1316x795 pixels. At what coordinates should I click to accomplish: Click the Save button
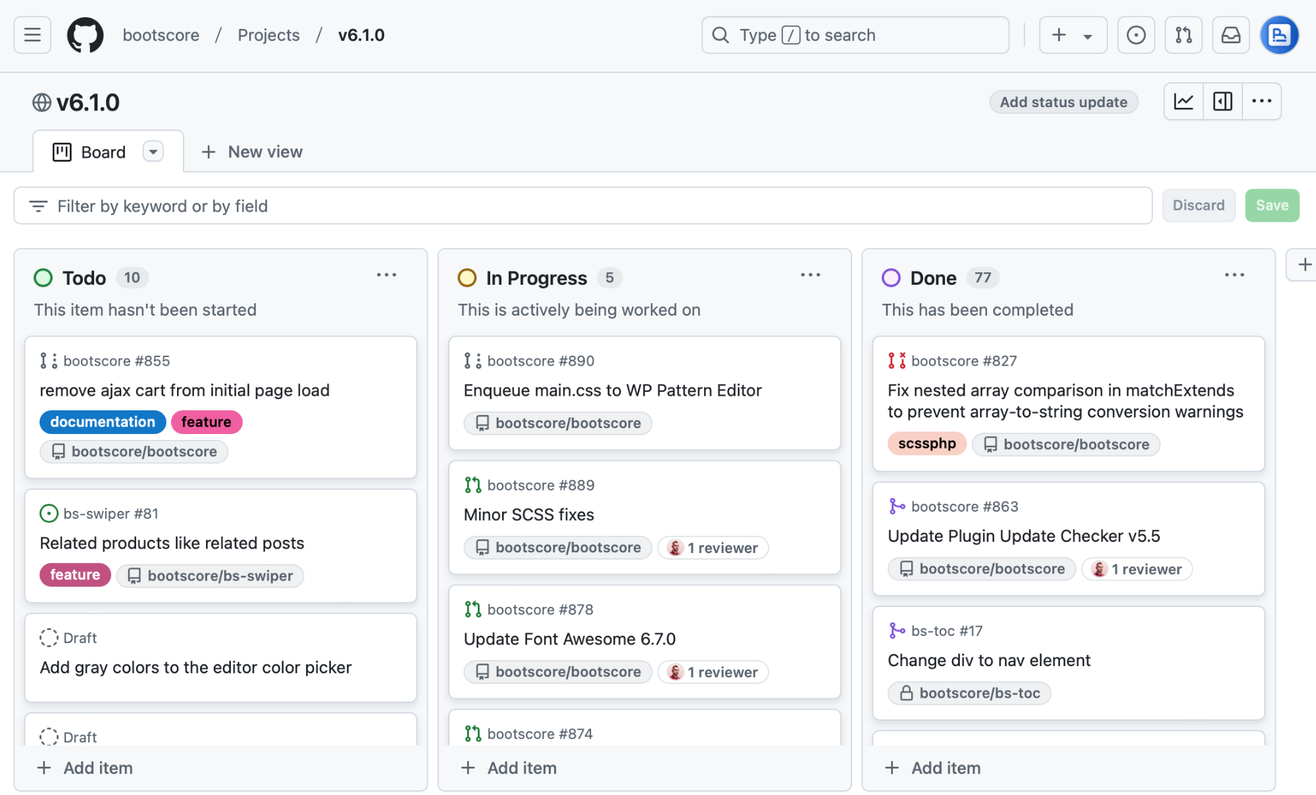pos(1272,205)
